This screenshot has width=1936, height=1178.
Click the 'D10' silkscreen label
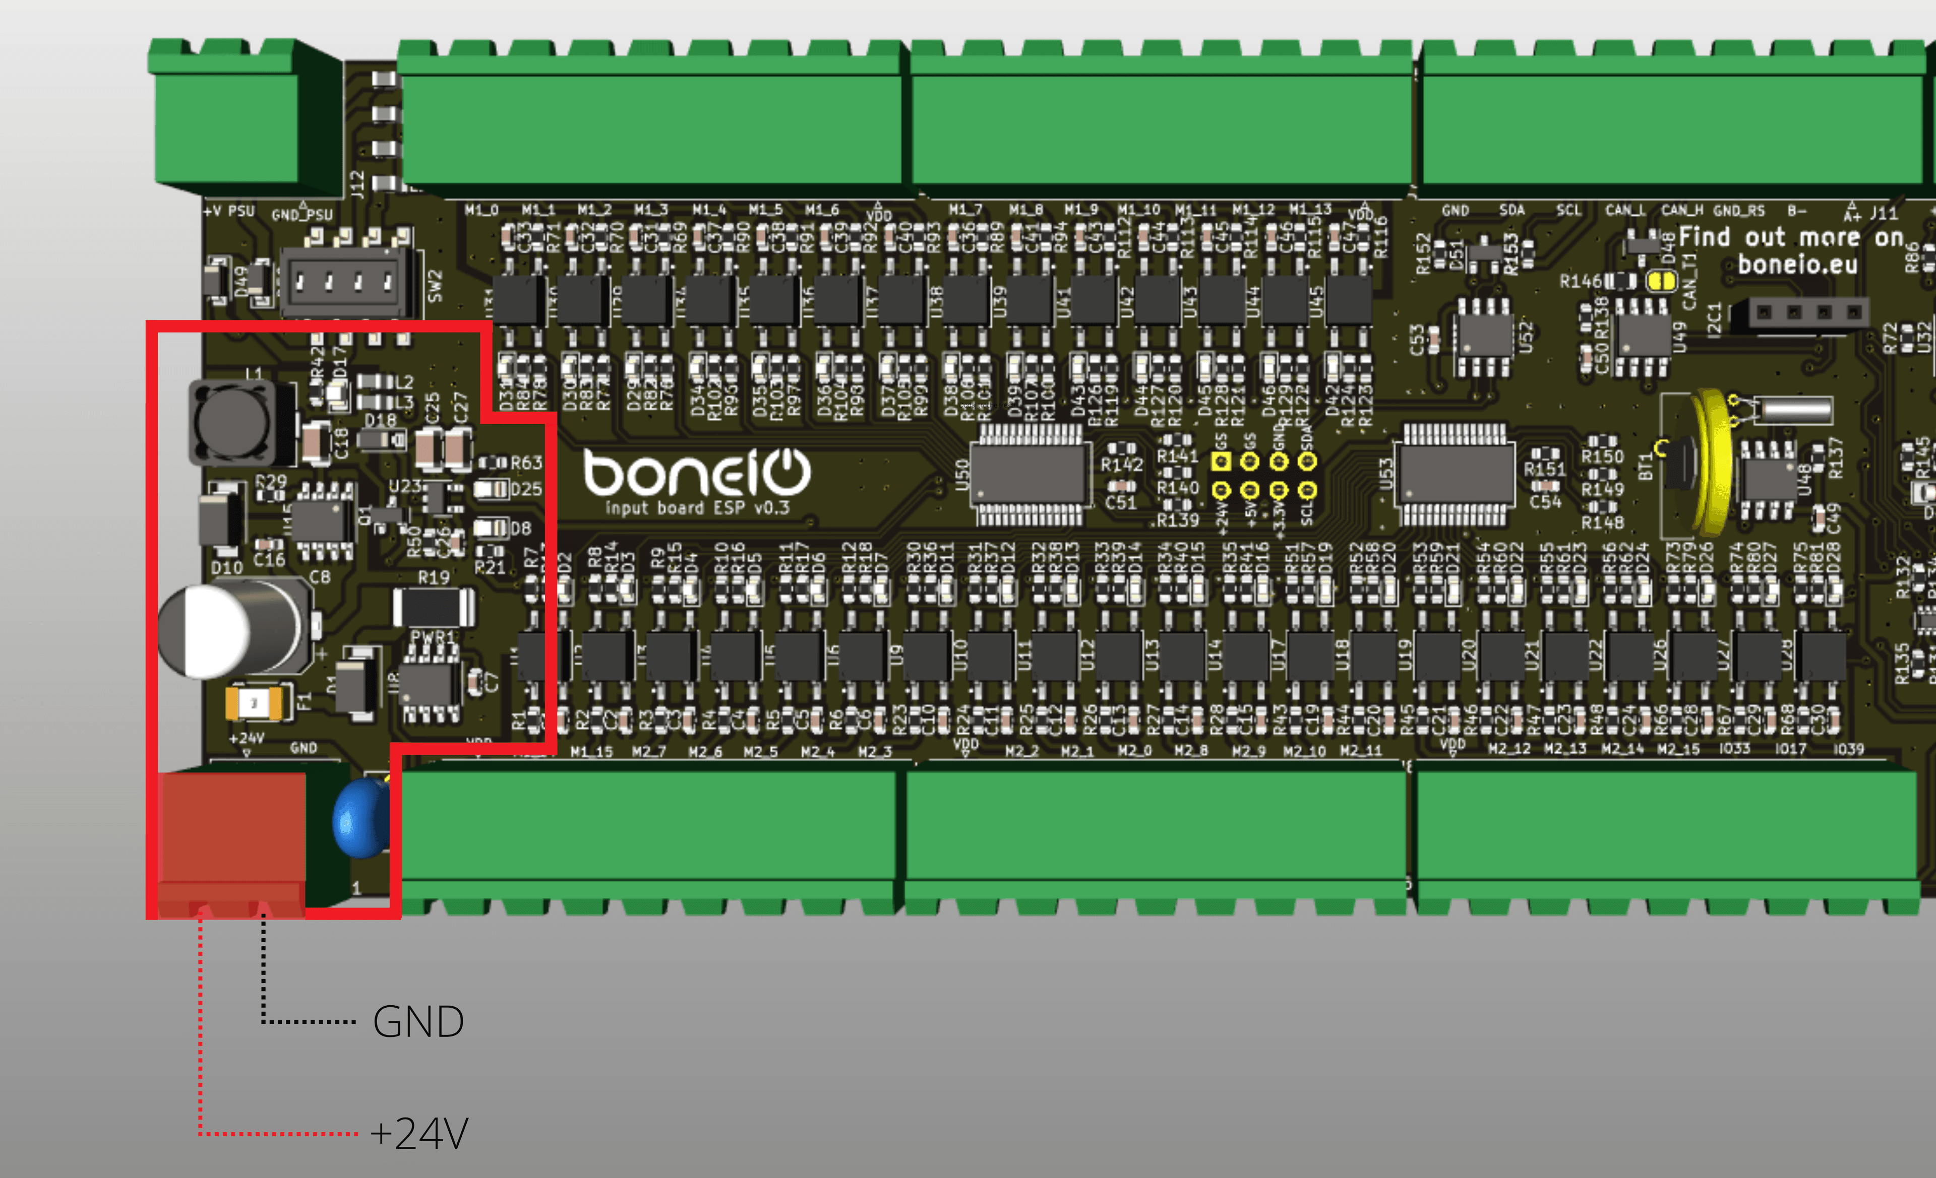[227, 567]
